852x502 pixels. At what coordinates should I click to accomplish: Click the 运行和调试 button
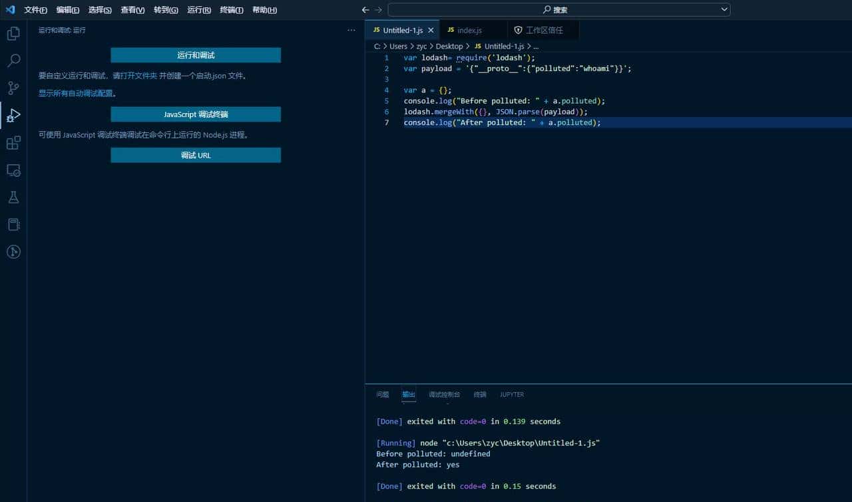click(195, 55)
